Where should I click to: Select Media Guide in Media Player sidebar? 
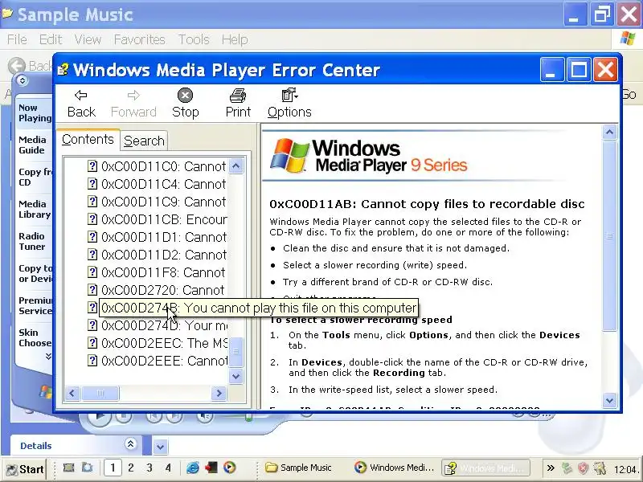click(x=35, y=145)
